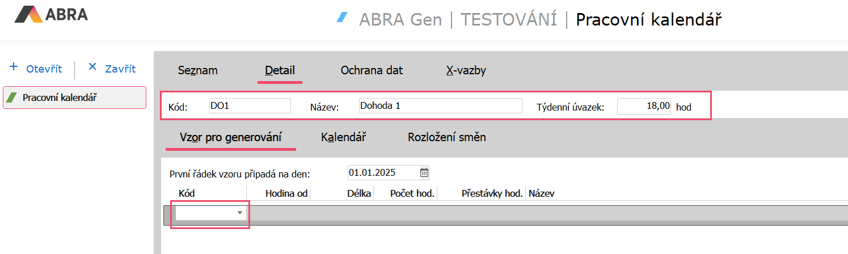The width and height of the screenshot is (848, 254).
Task: Select Pracovní kalendář in the left sidebar
Action: click(74, 98)
